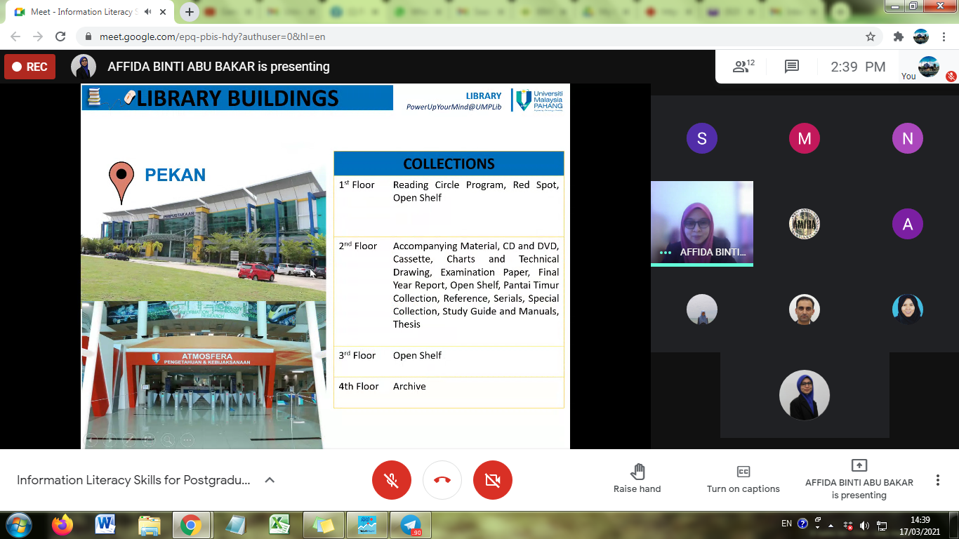Open Chrome's three-dot menu
The width and height of the screenshot is (959, 539).
944,36
